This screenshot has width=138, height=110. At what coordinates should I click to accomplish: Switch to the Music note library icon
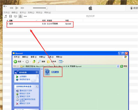(6, 16)
